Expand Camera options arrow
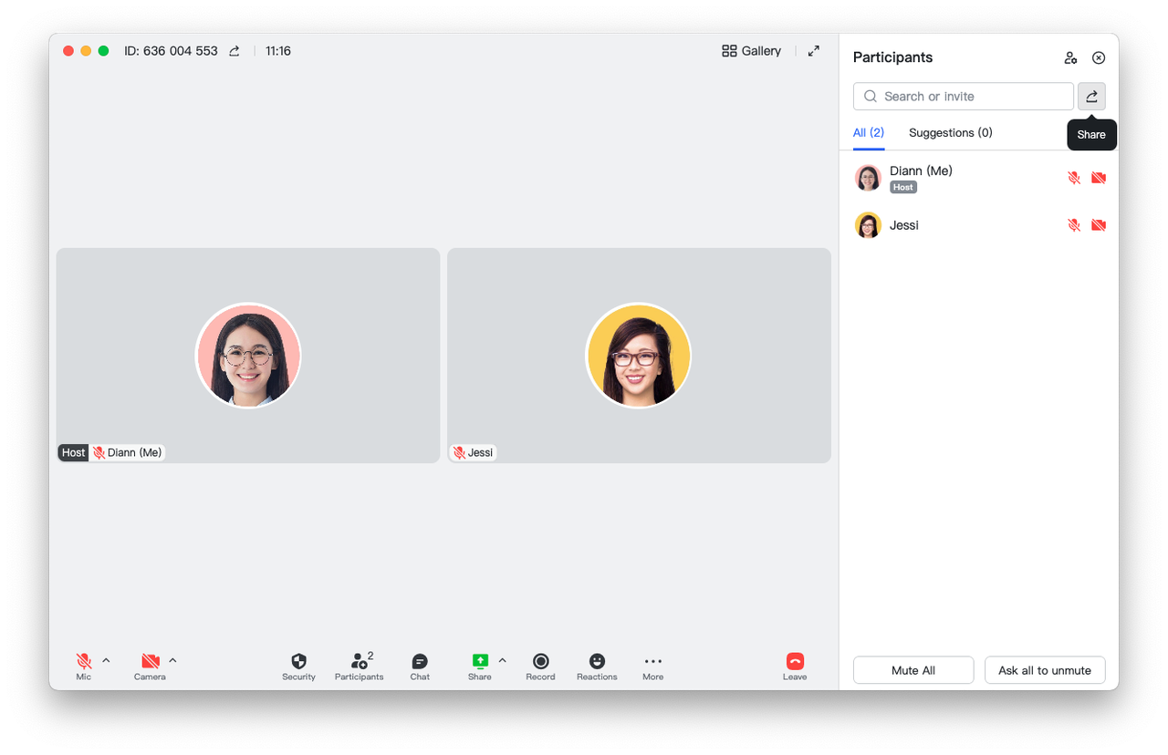The height and width of the screenshot is (755, 1168). click(172, 660)
